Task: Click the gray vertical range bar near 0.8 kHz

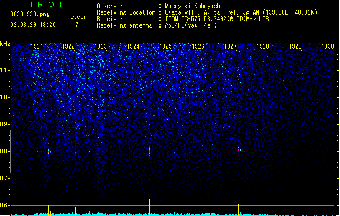Action: click(10, 152)
